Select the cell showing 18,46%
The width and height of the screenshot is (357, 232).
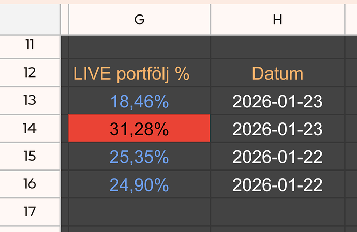click(x=139, y=101)
